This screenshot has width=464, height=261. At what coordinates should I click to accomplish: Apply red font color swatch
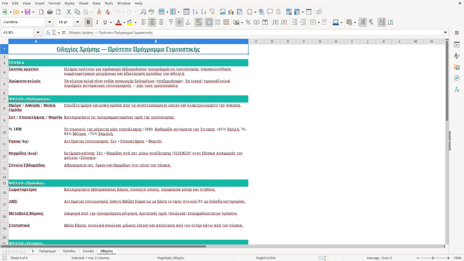[119, 22]
